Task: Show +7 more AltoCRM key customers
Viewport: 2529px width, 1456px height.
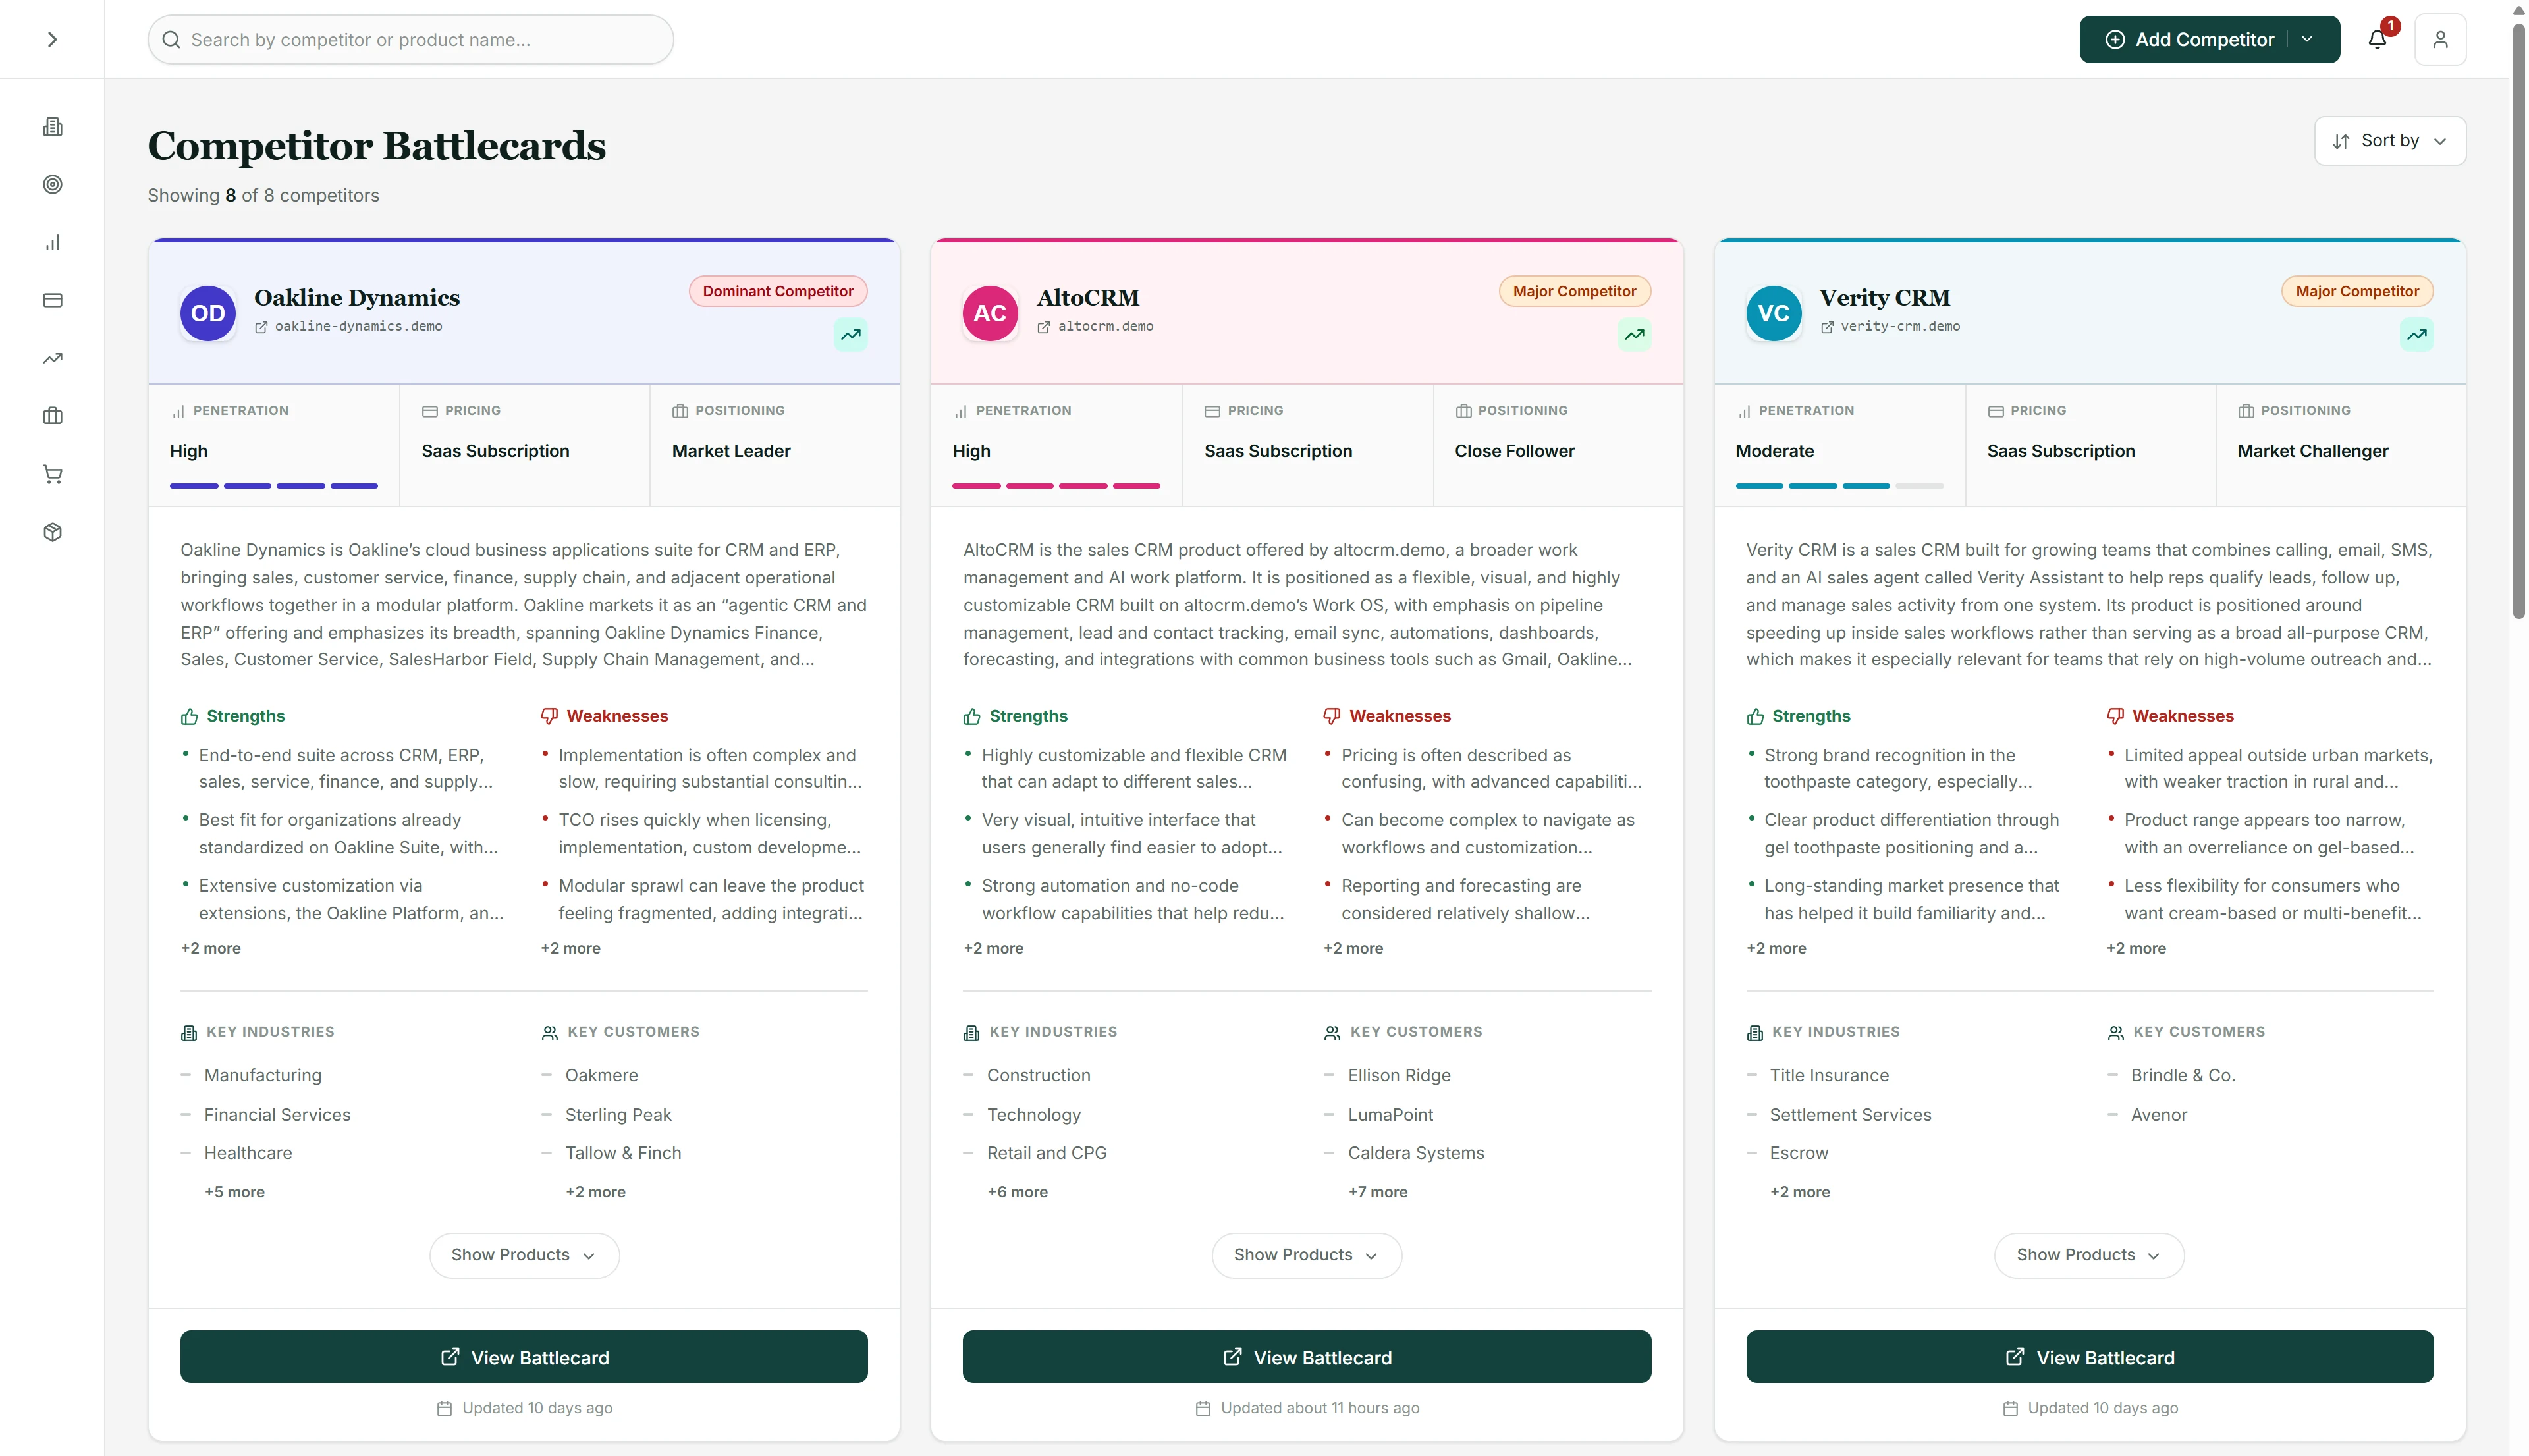Action: 1377,1191
